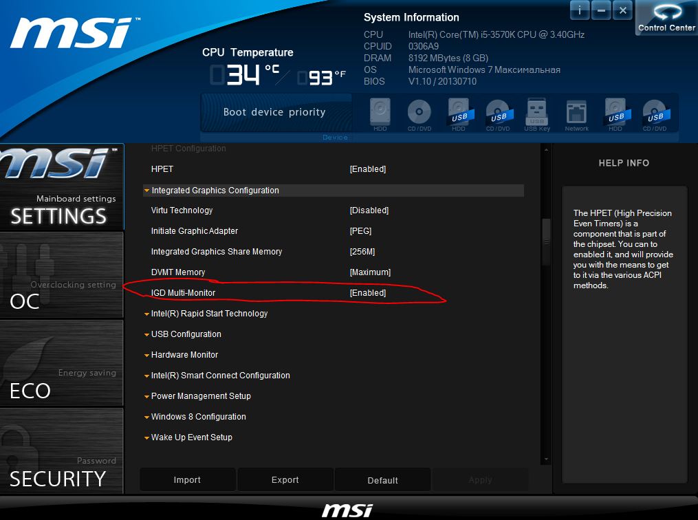The height and width of the screenshot is (520, 698).
Task: Toggle IGD Multi-Monitor Enabled value
Action: (368, 293)
